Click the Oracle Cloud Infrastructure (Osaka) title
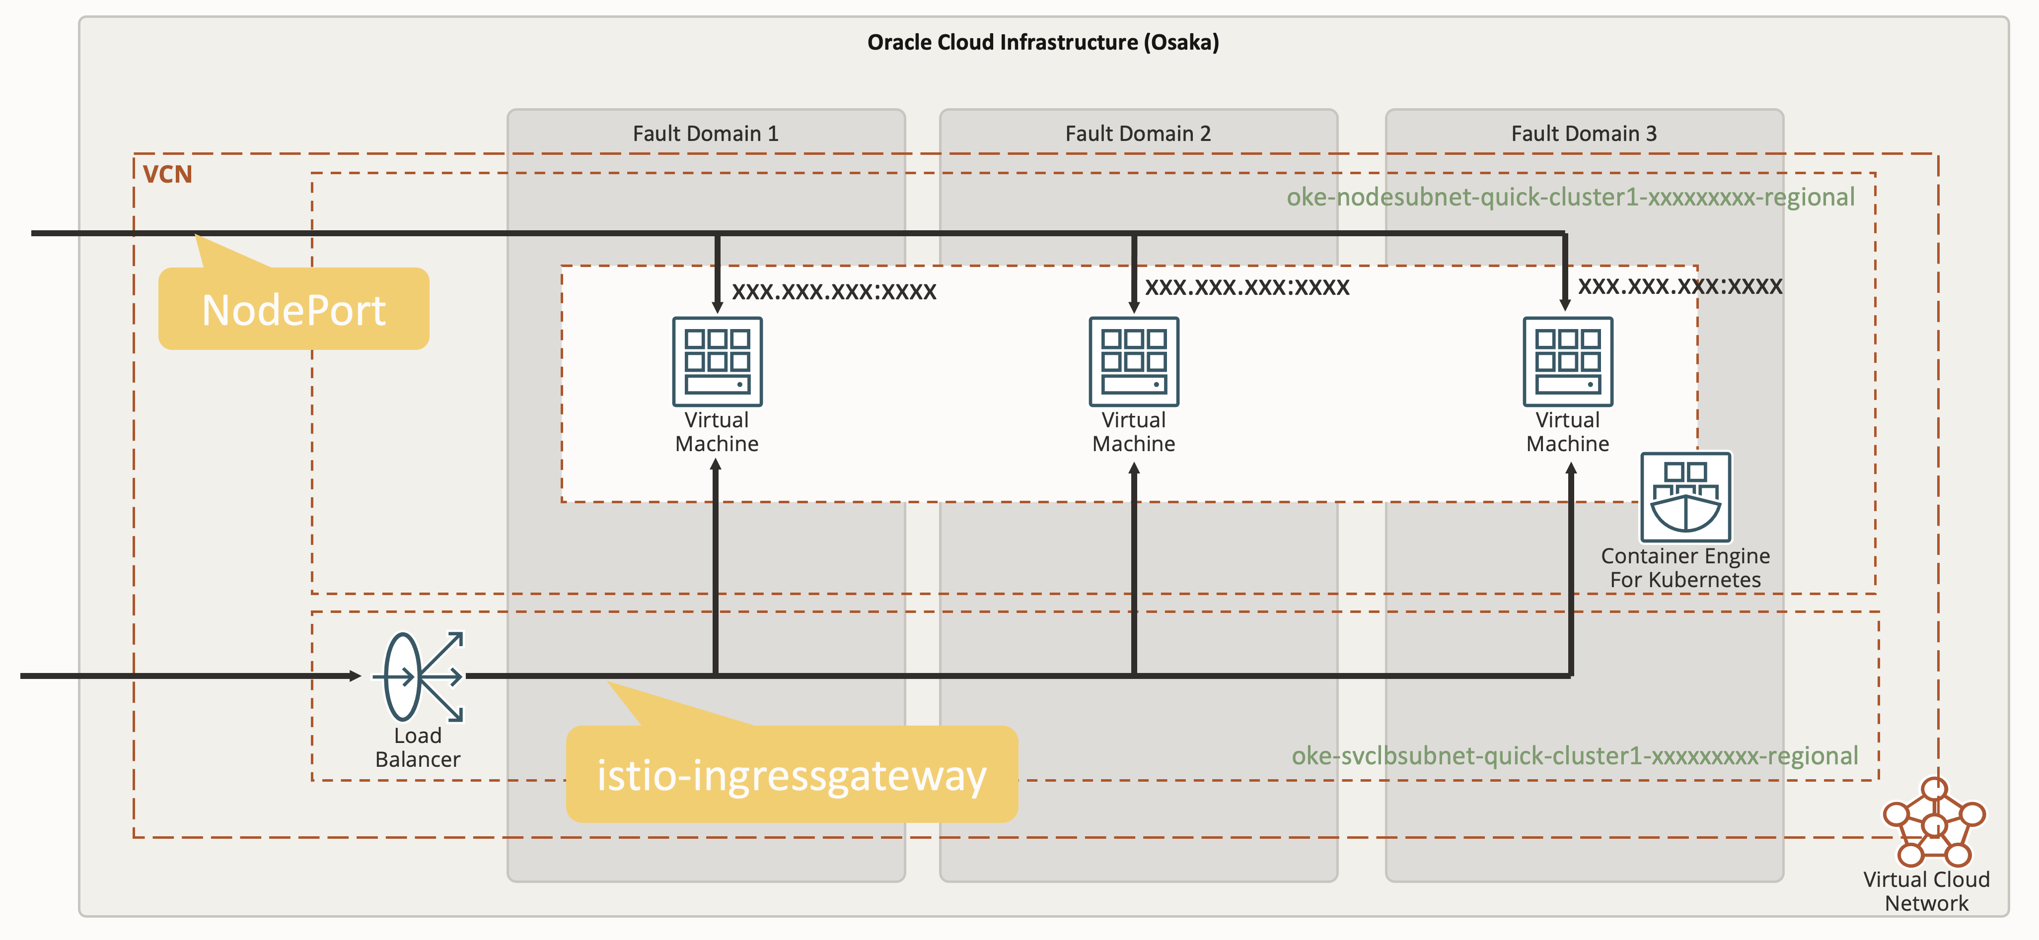 tap(1042, 42)
